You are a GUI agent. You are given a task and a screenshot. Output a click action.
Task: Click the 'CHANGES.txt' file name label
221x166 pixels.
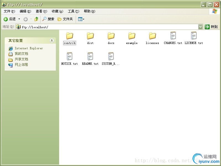tap(173, 43)
